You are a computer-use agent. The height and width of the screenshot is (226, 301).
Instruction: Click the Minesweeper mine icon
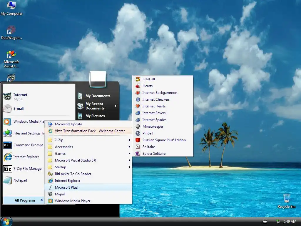(138, 127)
